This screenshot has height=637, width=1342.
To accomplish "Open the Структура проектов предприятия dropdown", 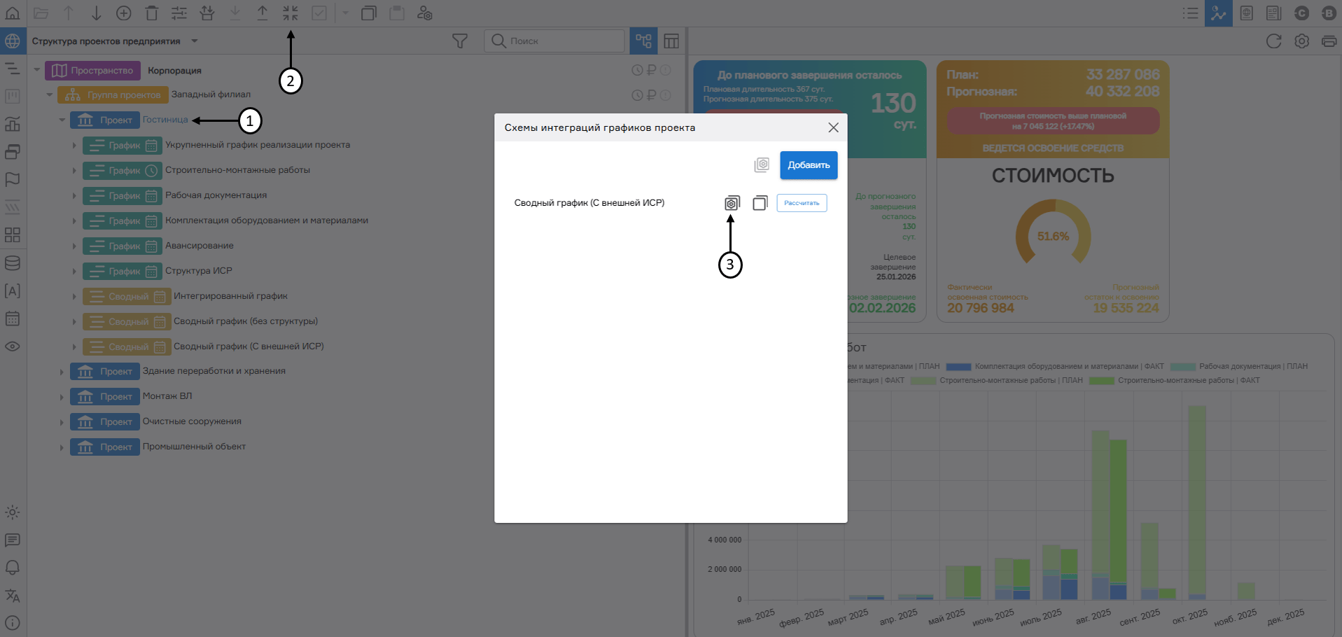I will tap(195, 41).
